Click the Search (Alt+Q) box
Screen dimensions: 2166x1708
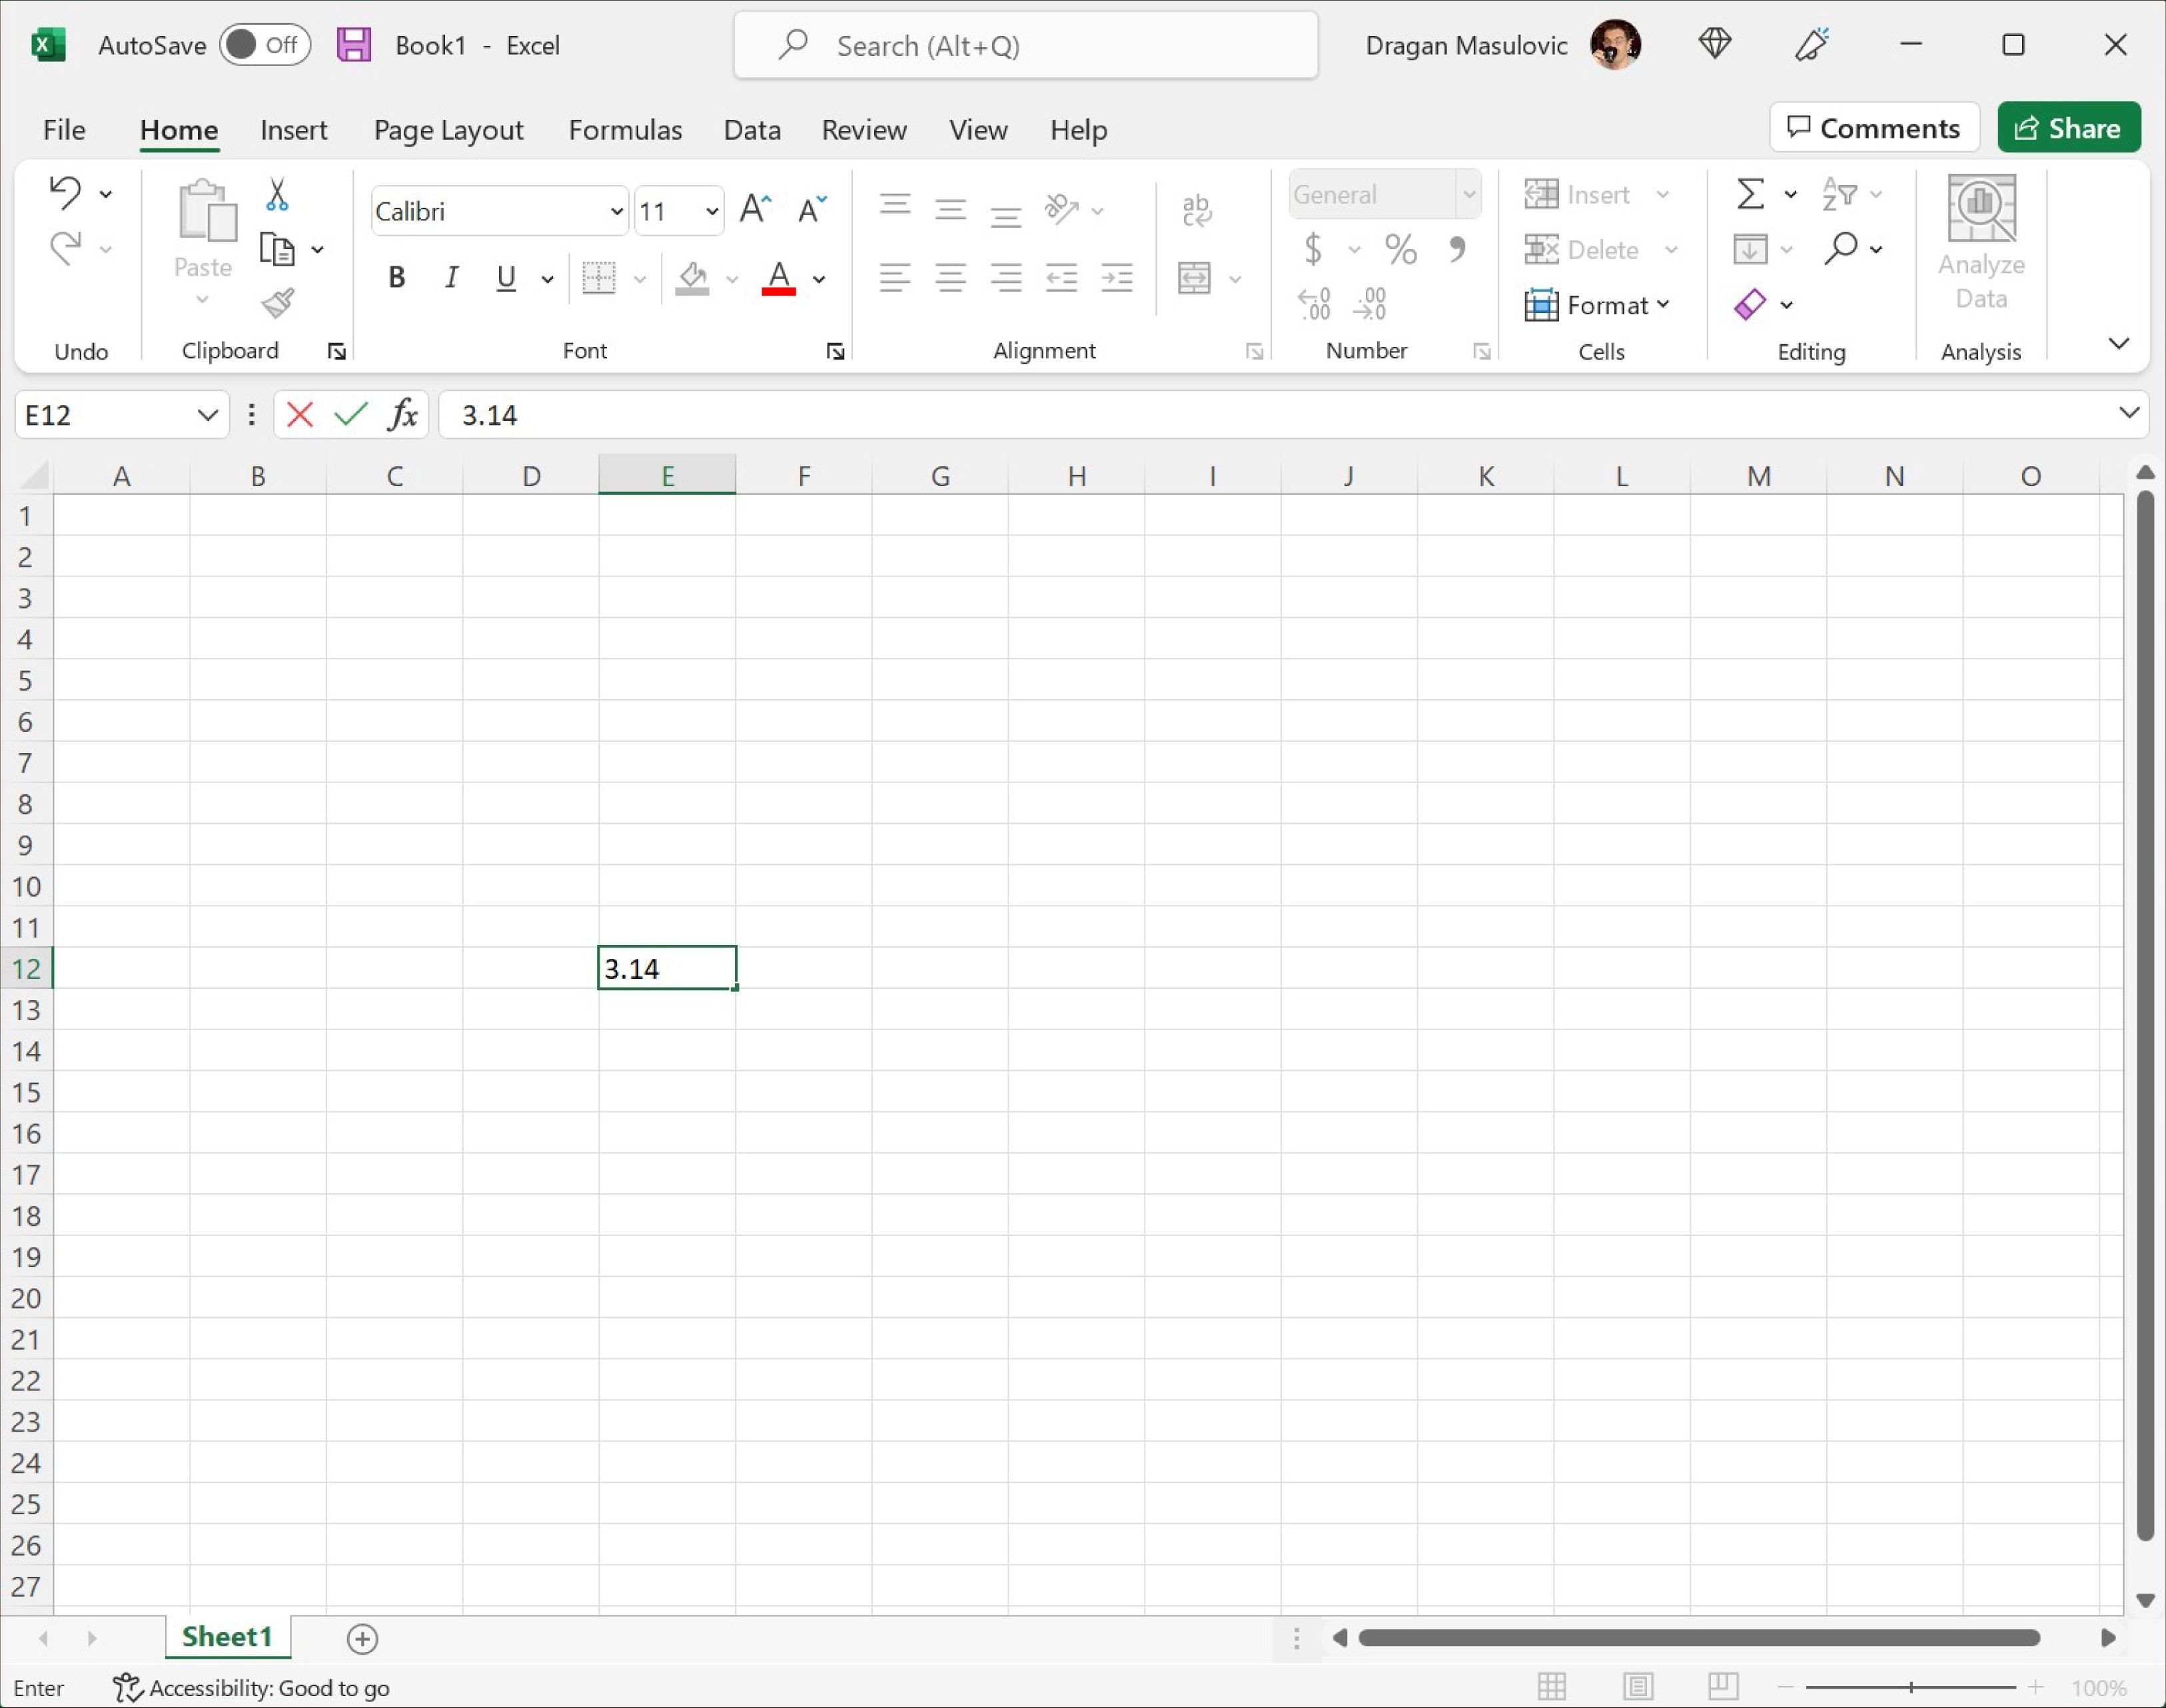point(1025,45)
